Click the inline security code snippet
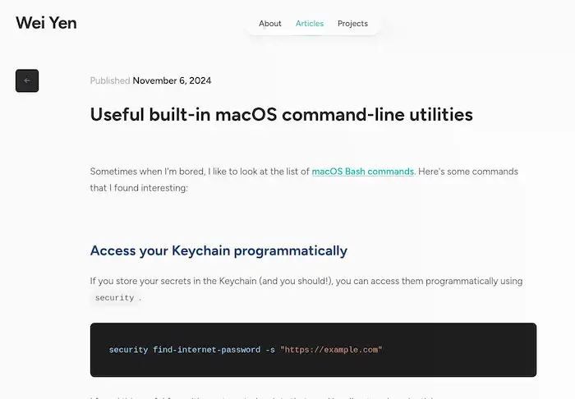Viewport: 575px width, 399px height. coord(114,298)
